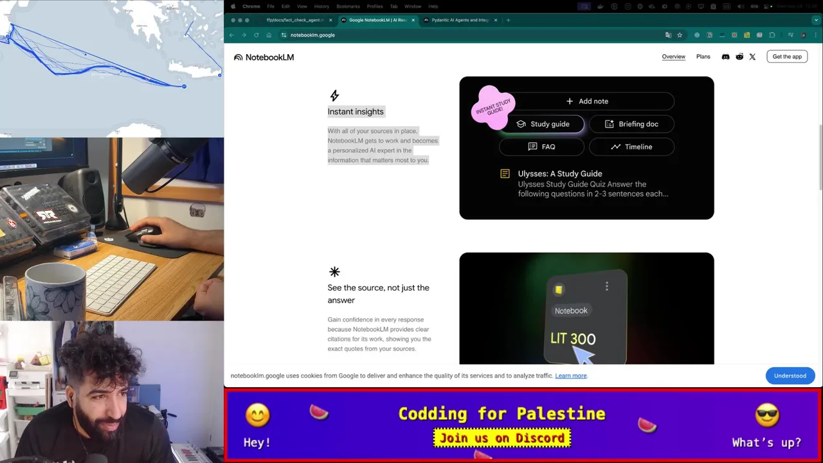
Task: Open the Chrome menu in the menu bar
Action: [251, 6]
